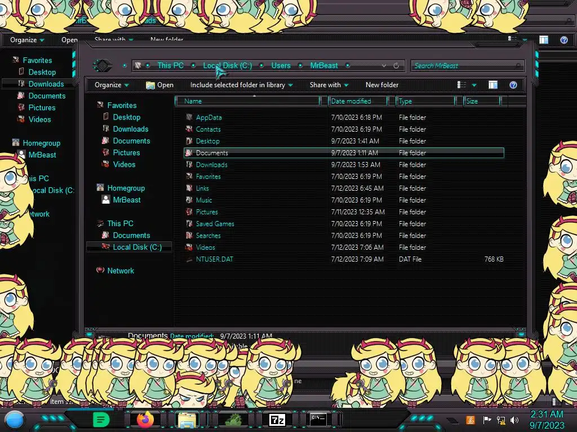Screen dimensions: 577x432
Task: Toggle the preview pane icon
Action: point(493,85)
